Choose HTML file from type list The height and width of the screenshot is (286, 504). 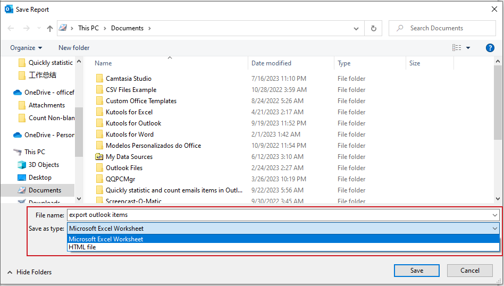coord(283,247)
